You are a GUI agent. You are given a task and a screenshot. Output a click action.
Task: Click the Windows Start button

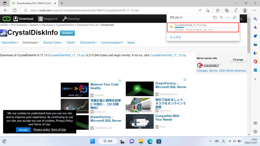tap(92, 141)
